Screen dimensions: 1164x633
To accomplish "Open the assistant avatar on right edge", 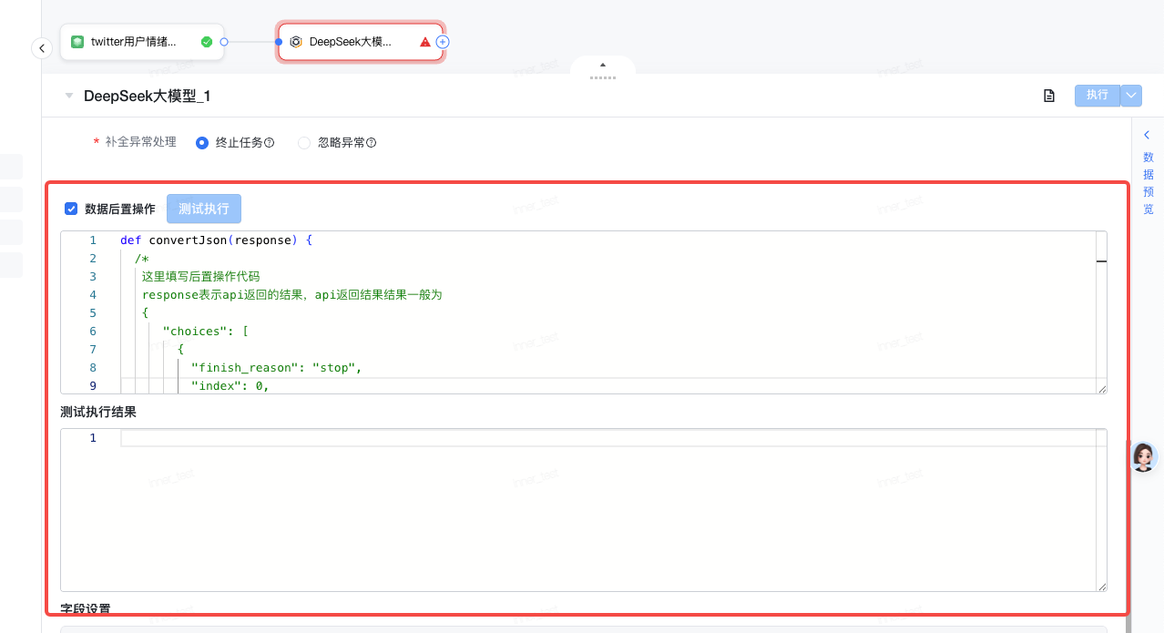I will (x=1143, y=456).
